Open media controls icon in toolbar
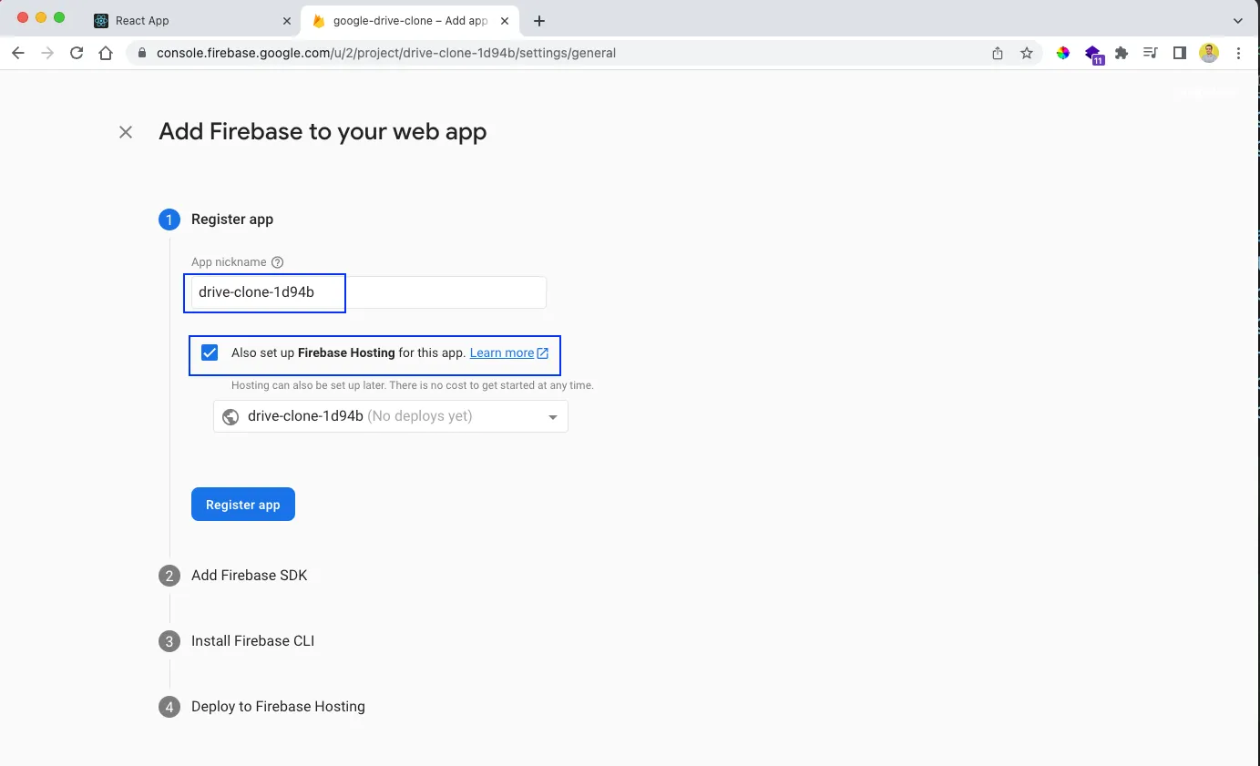 (1151, 53)
